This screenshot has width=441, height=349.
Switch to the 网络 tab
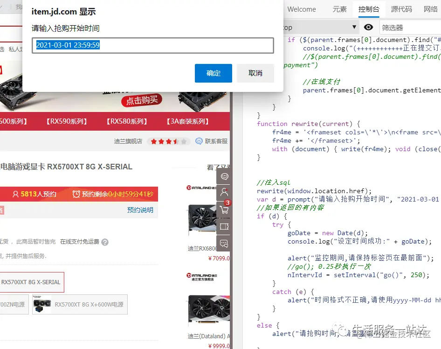click(x=431, y=9)
